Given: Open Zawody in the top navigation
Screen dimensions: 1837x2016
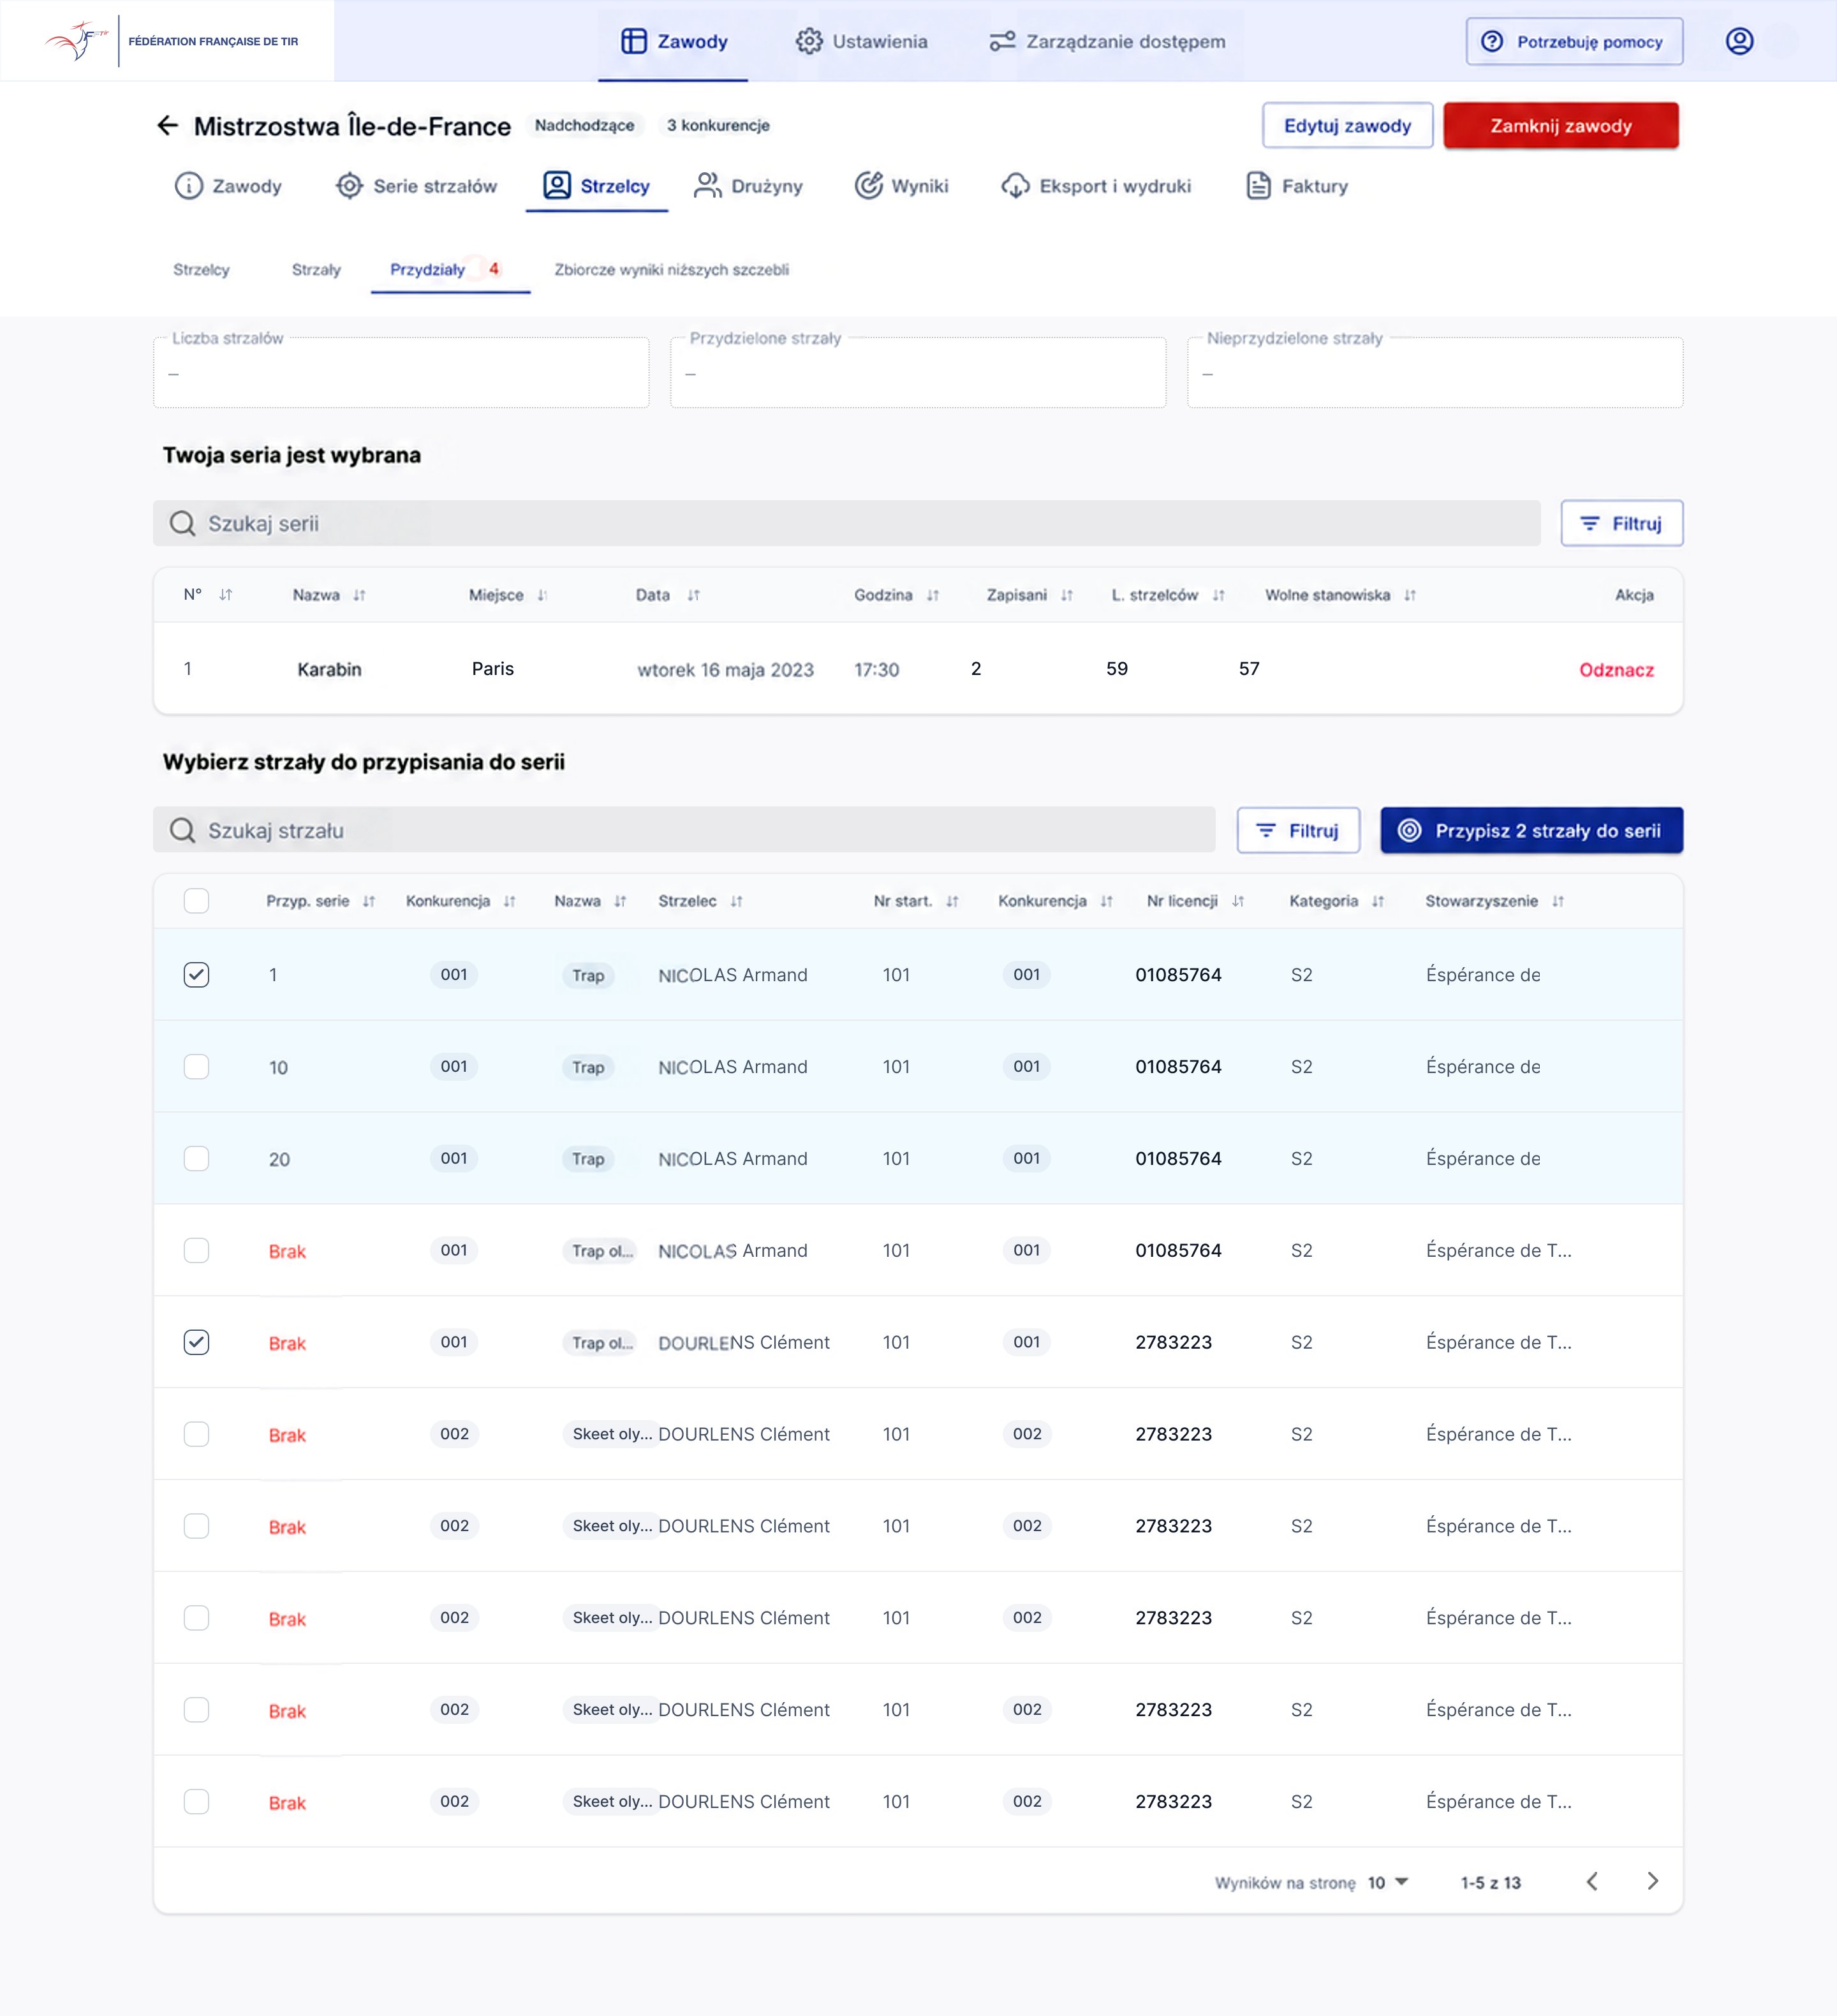Looking at the screenshot, I should click(674, 41).
